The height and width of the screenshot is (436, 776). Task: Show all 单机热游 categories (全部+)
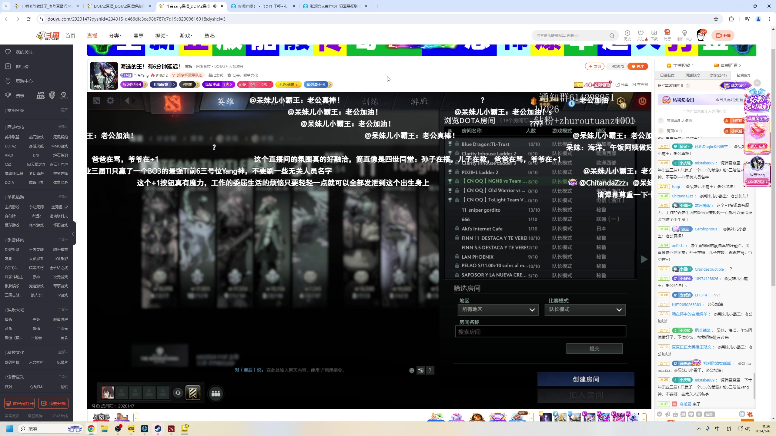point(63,197)
